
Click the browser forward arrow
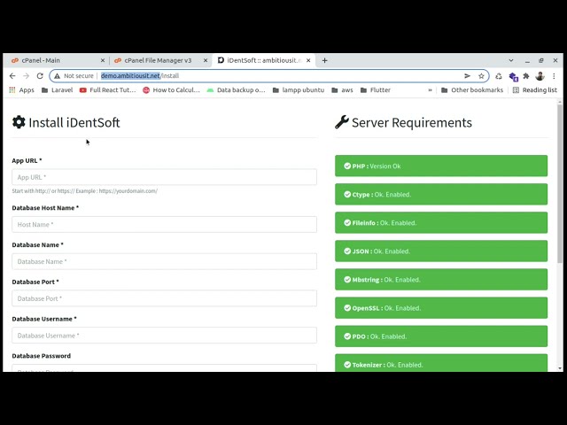pyautogui.click(x=26, y=76)
